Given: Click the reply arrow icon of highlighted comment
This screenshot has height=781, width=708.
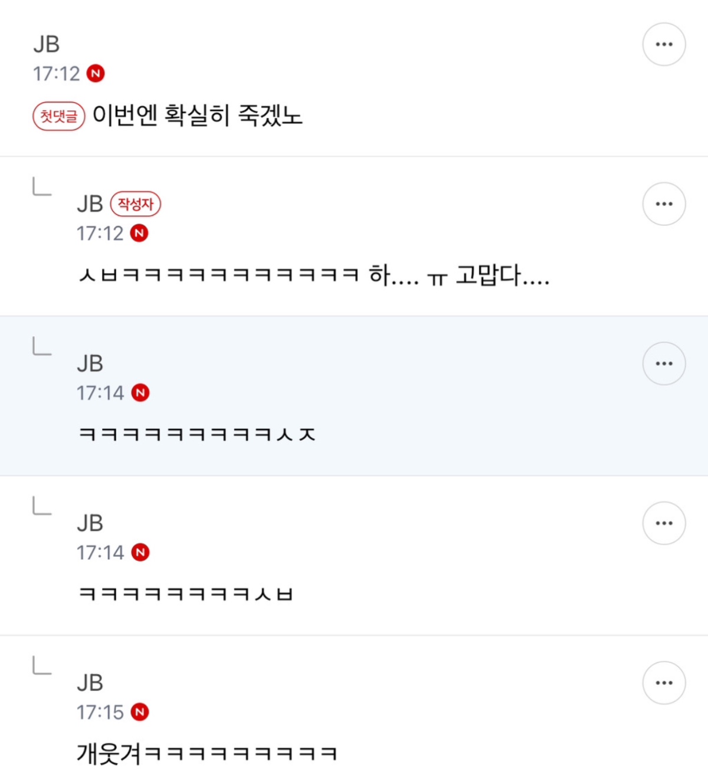Looking at the screenshot, I should [x=42, y=346].
